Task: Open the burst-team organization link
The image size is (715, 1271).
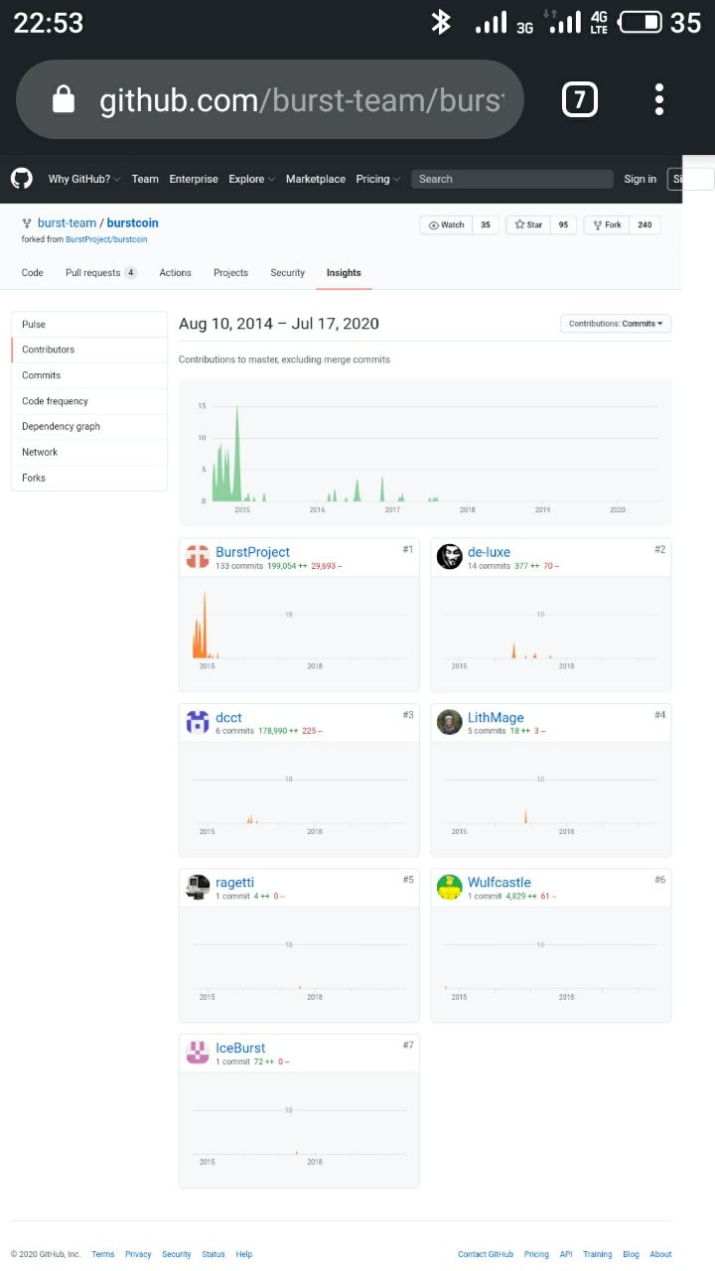Action: pyautogui.click(x=67, y=223)
